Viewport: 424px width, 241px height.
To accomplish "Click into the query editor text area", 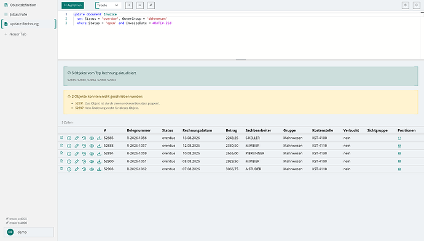I will click(x=241, y=35).
